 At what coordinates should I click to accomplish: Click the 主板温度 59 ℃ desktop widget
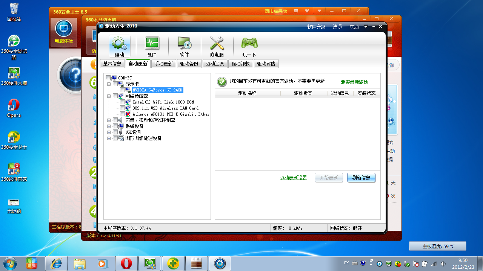click(438, 246)
